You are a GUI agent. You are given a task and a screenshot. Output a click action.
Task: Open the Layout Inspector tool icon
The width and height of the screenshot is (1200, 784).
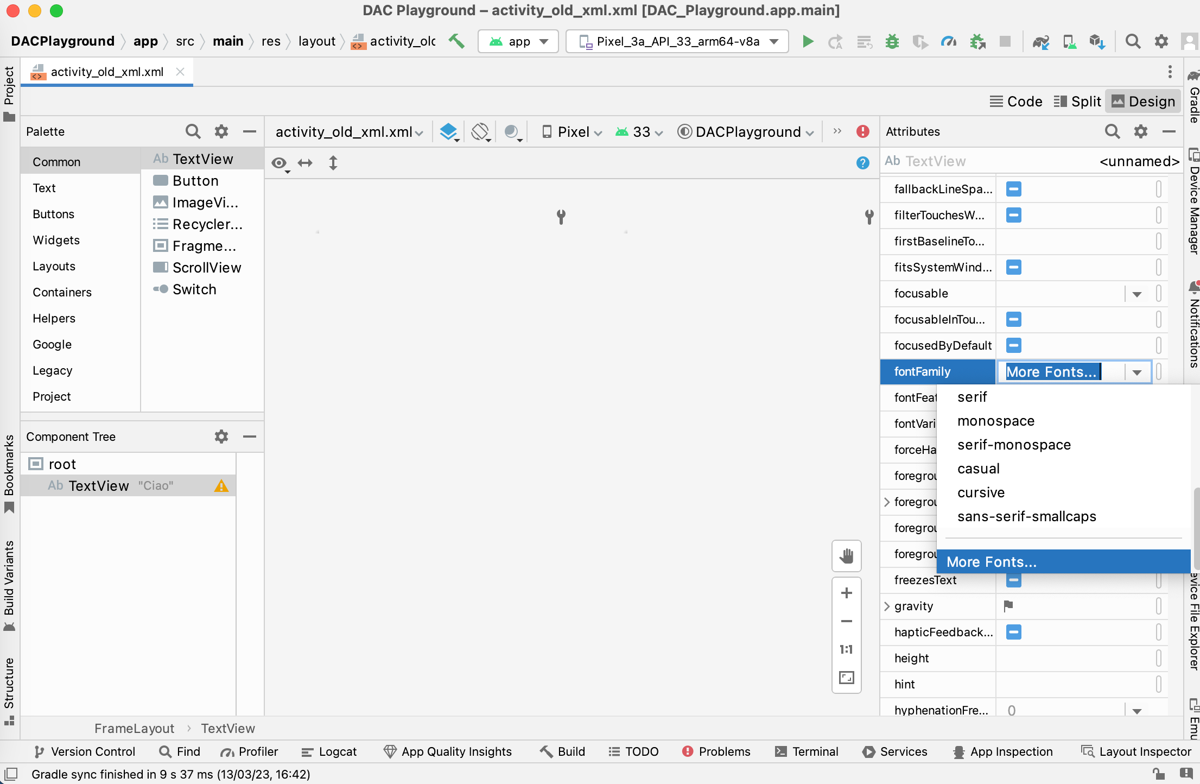click(x=1087, y=751)
